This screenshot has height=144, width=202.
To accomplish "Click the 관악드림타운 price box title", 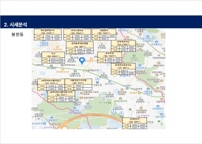I will point(77,30).
